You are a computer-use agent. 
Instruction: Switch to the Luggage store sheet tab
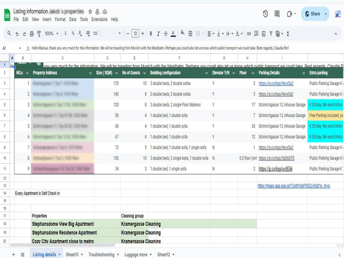[x=138, y=255]
